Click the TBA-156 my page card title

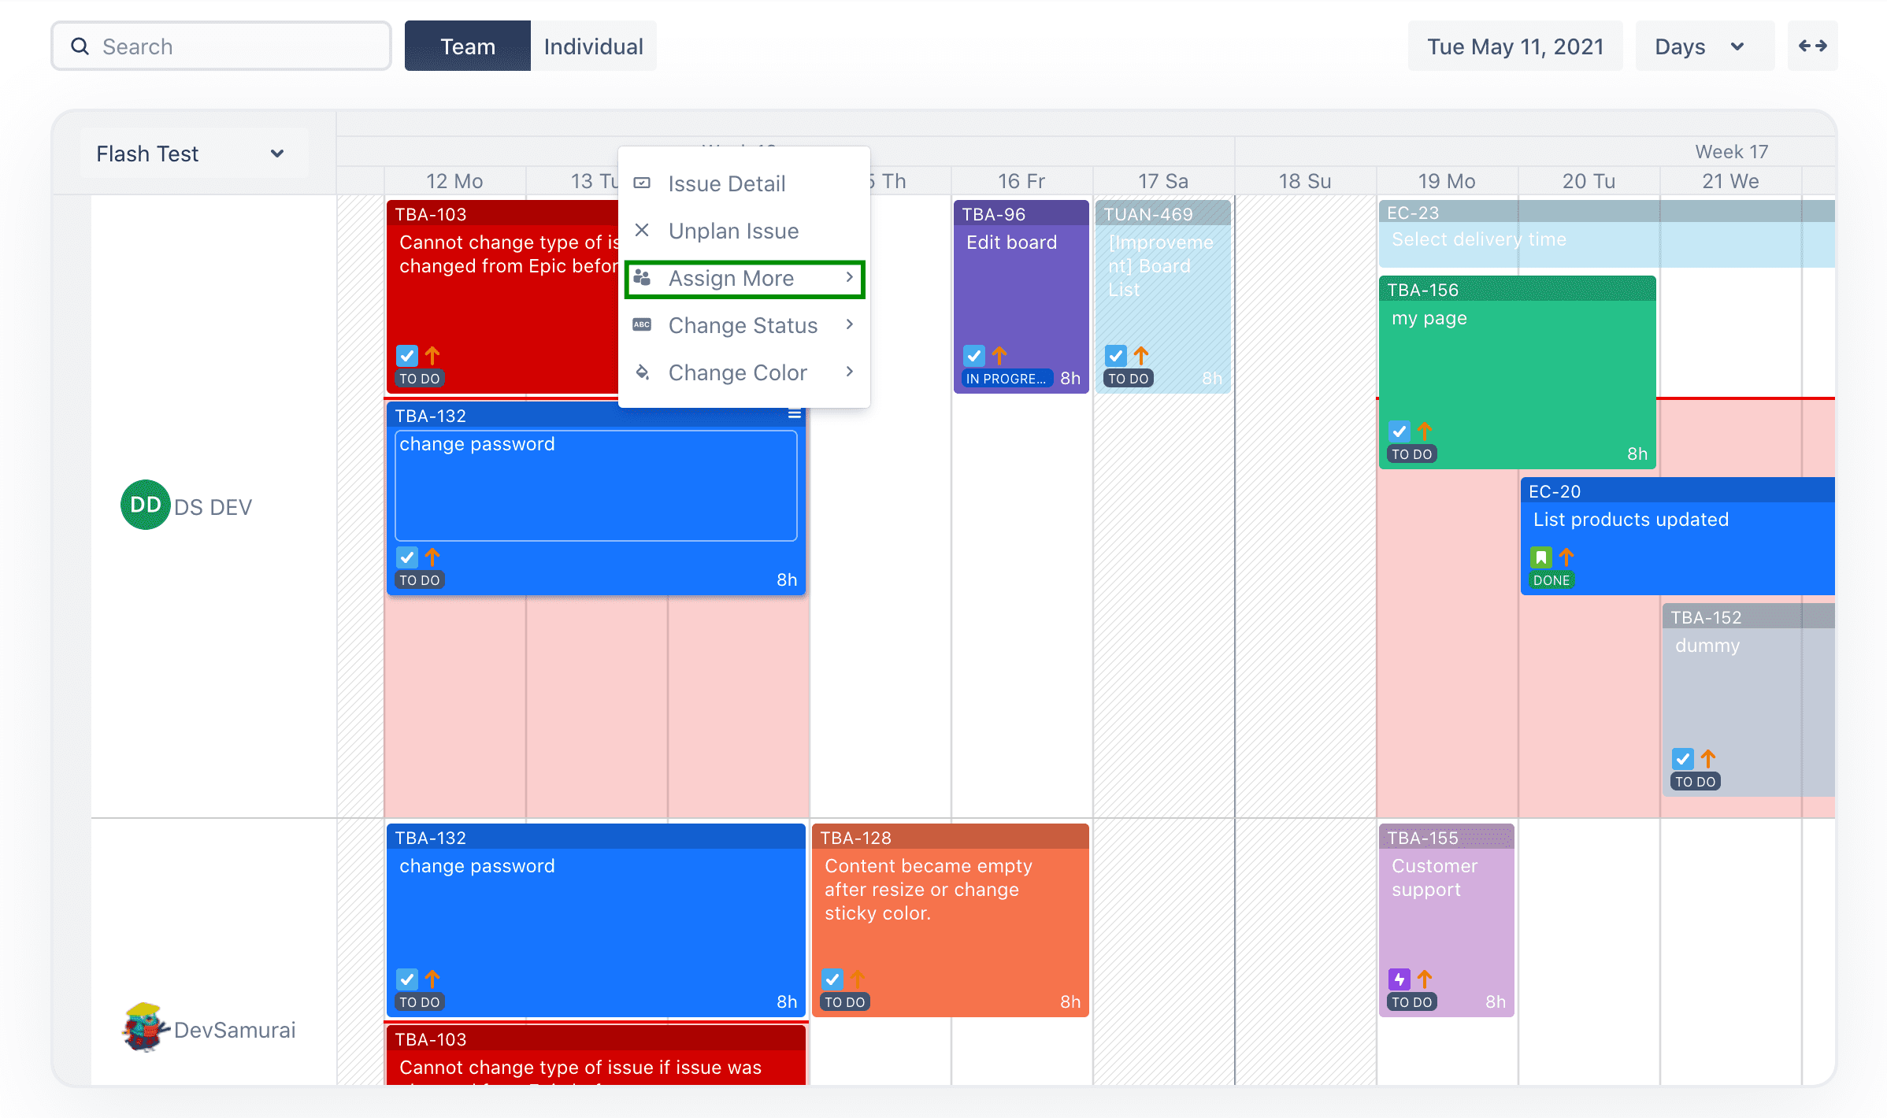click(x=1429, y=318)
